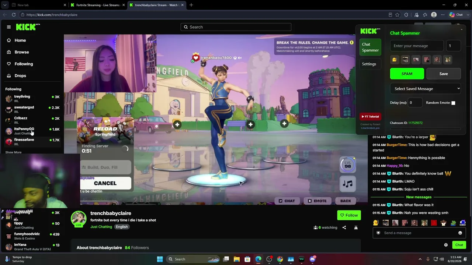Click the report siren icon beside share

click(x=356, y=227)
